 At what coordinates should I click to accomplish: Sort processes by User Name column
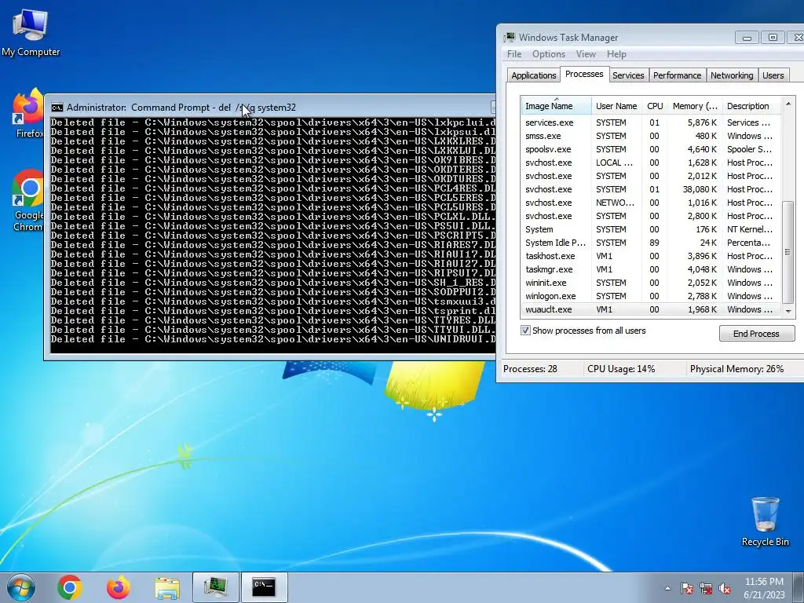616,106
